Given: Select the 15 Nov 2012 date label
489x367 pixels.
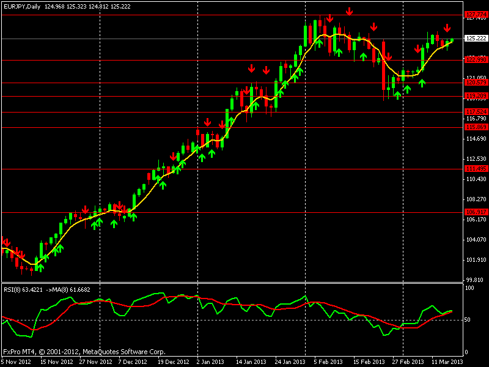Looking at the screenshot, I should point(57,362).
